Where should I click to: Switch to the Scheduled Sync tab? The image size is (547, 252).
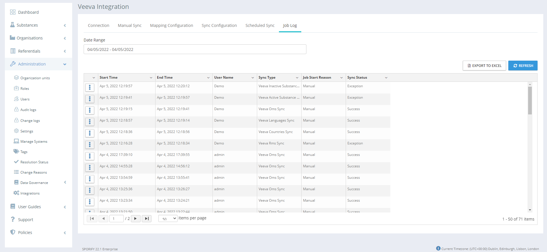(x=260, y=25)
